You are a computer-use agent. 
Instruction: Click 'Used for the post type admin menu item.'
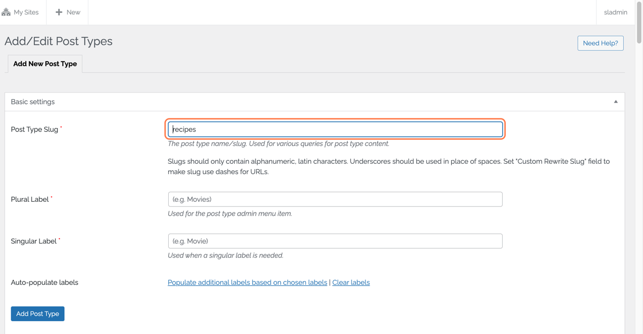tap(230, 214)
